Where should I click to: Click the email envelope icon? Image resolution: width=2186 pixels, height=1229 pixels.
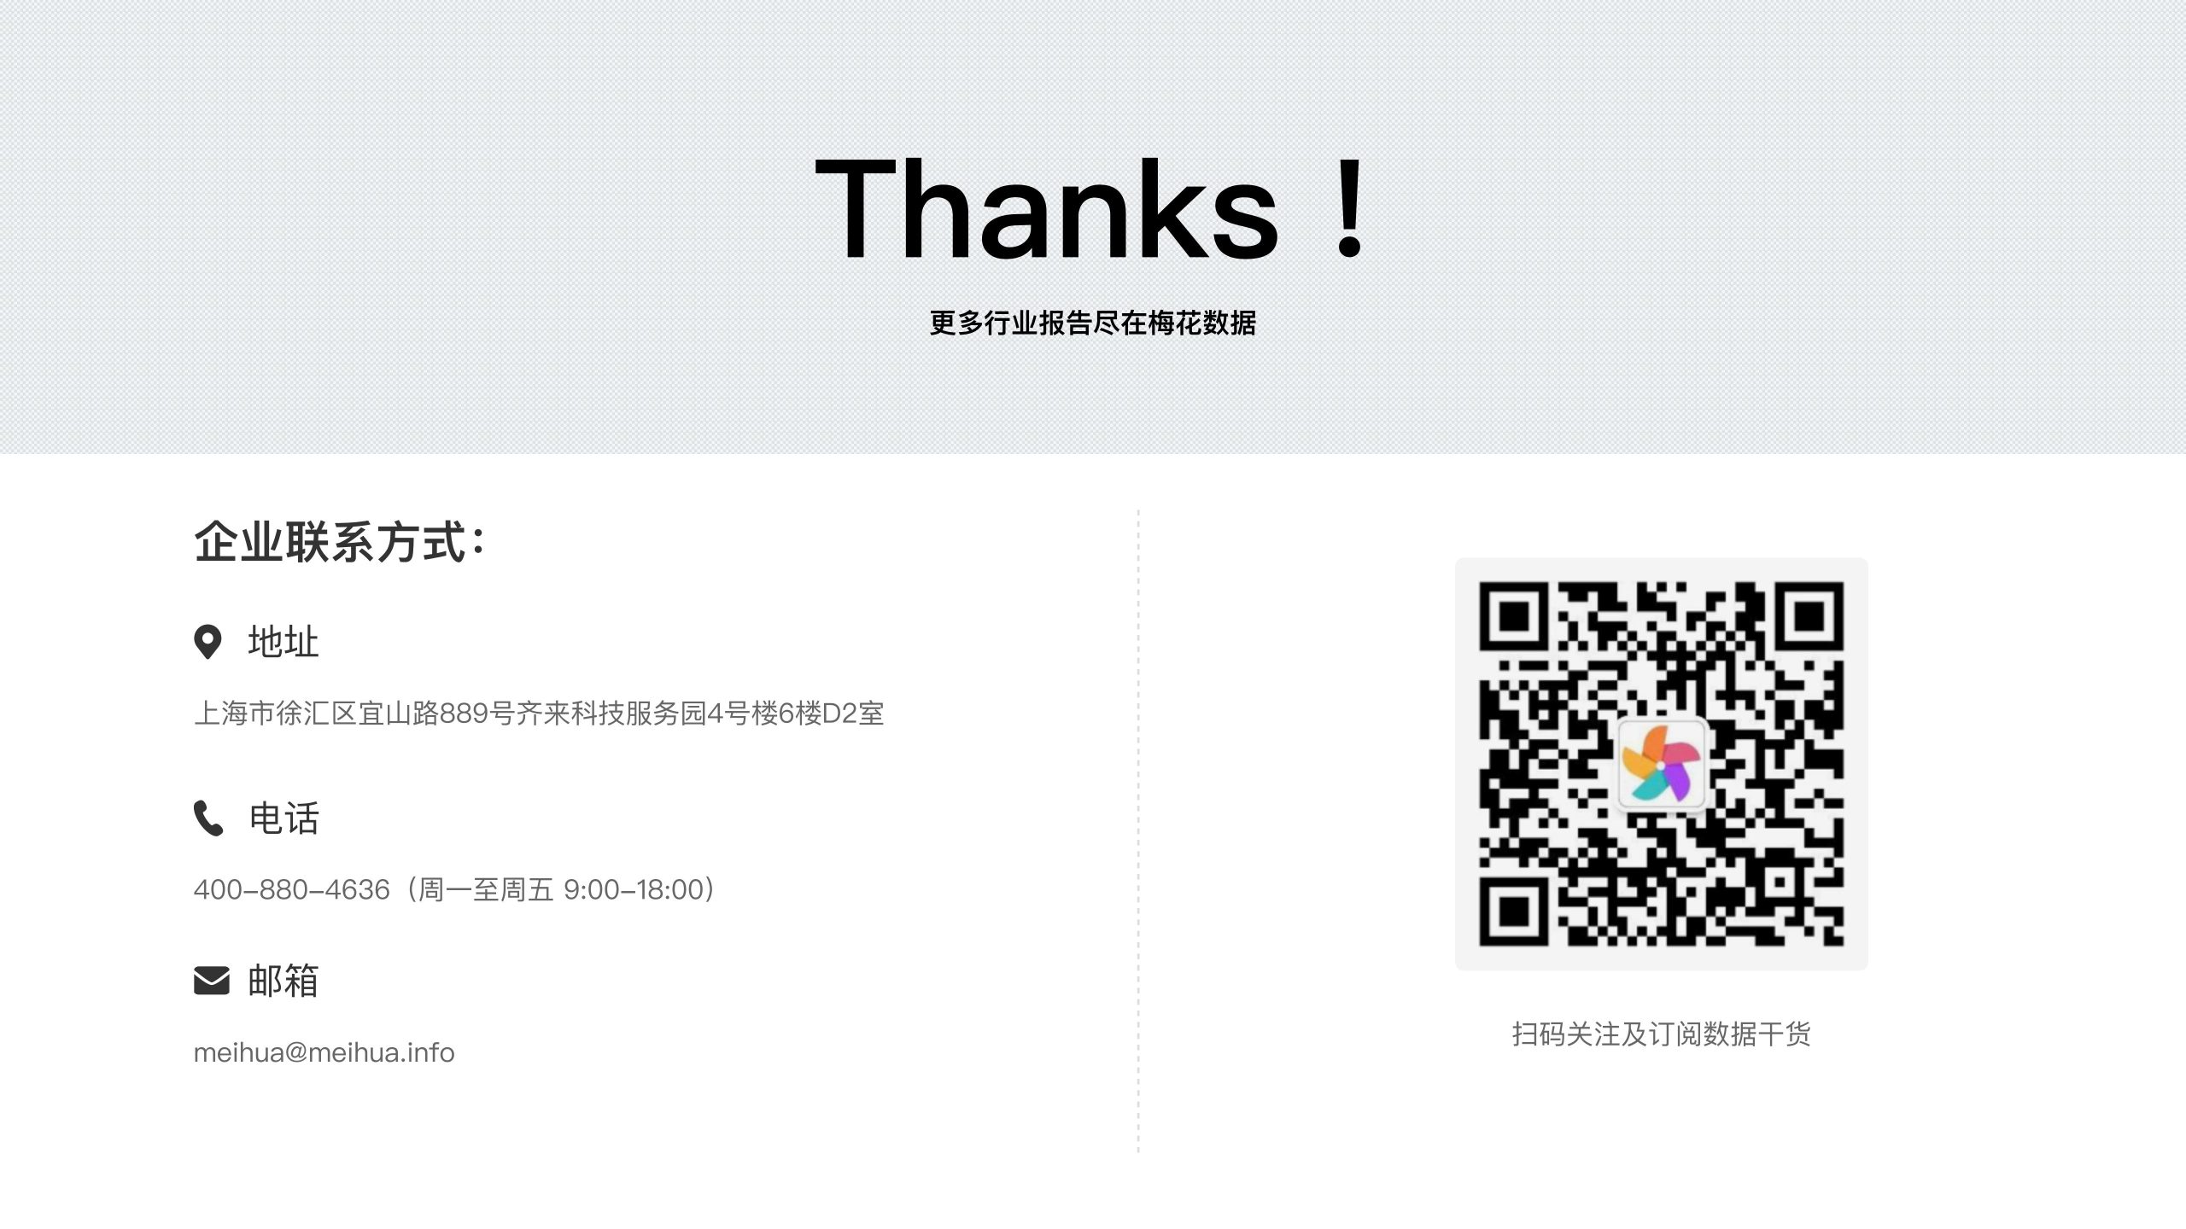(212, 981)
